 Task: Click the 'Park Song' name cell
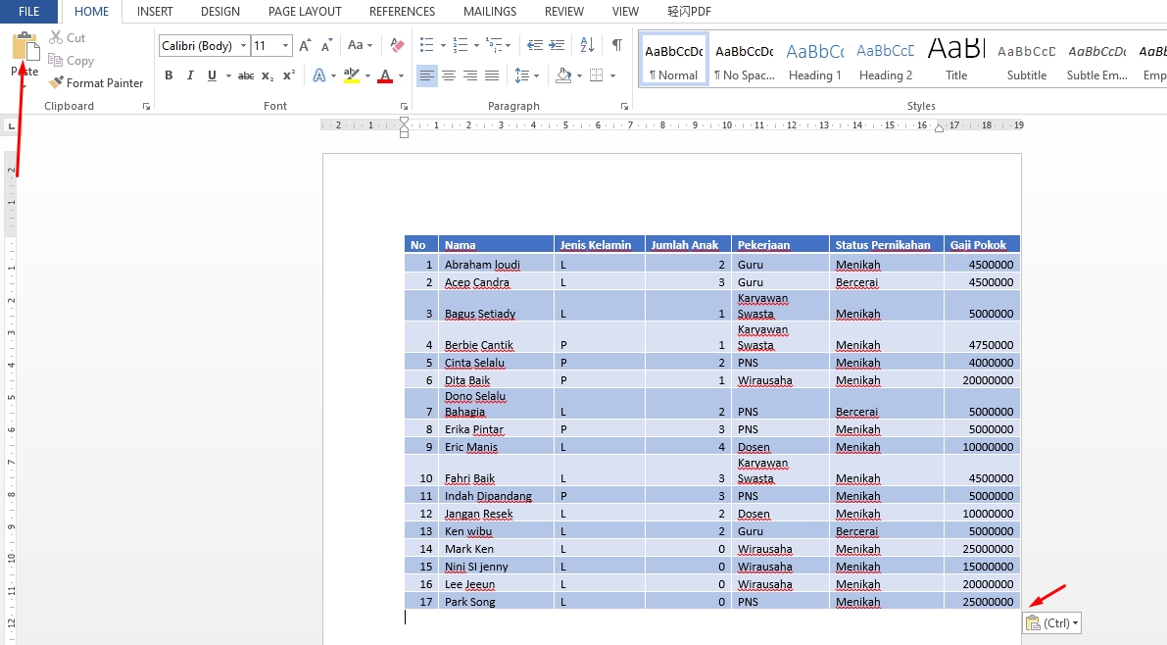[497, 601]
